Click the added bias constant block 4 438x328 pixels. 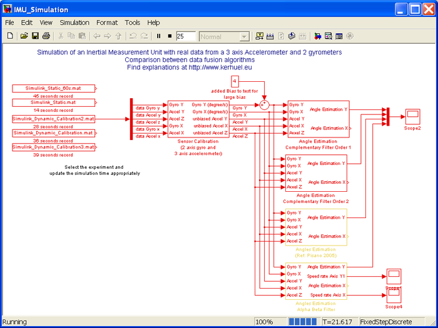tap(235, 82)
